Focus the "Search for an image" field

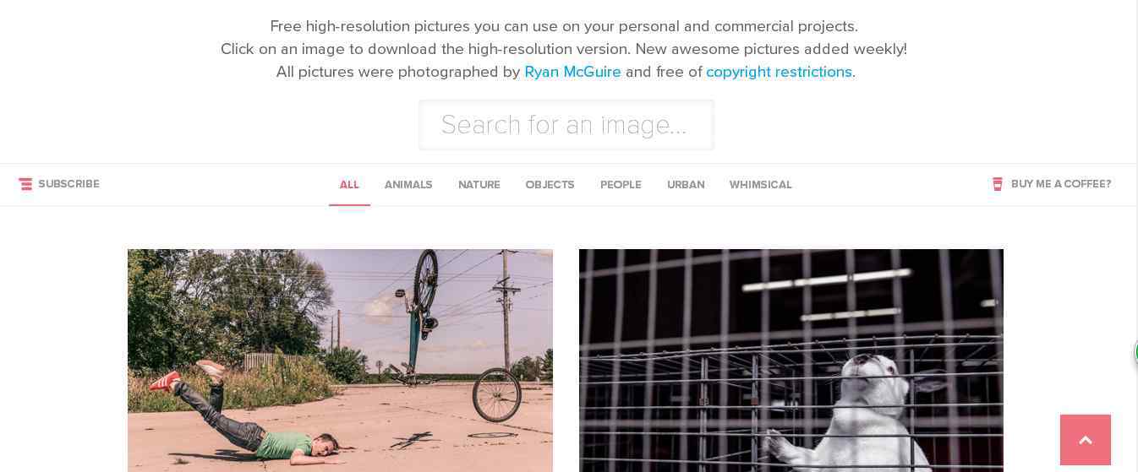(x=566, y=125)
